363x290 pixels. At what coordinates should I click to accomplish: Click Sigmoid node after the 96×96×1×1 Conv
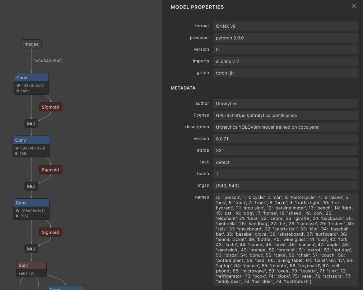coord(50,232)
